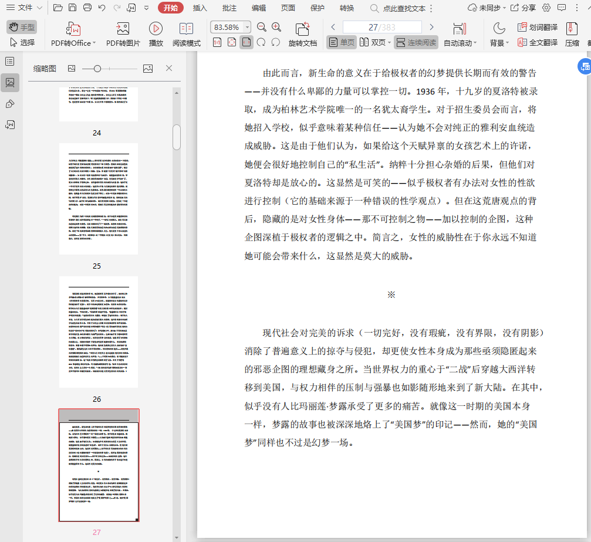
Task: Click the 全文翻译 full translation button
Action: [x=537, y=42]
